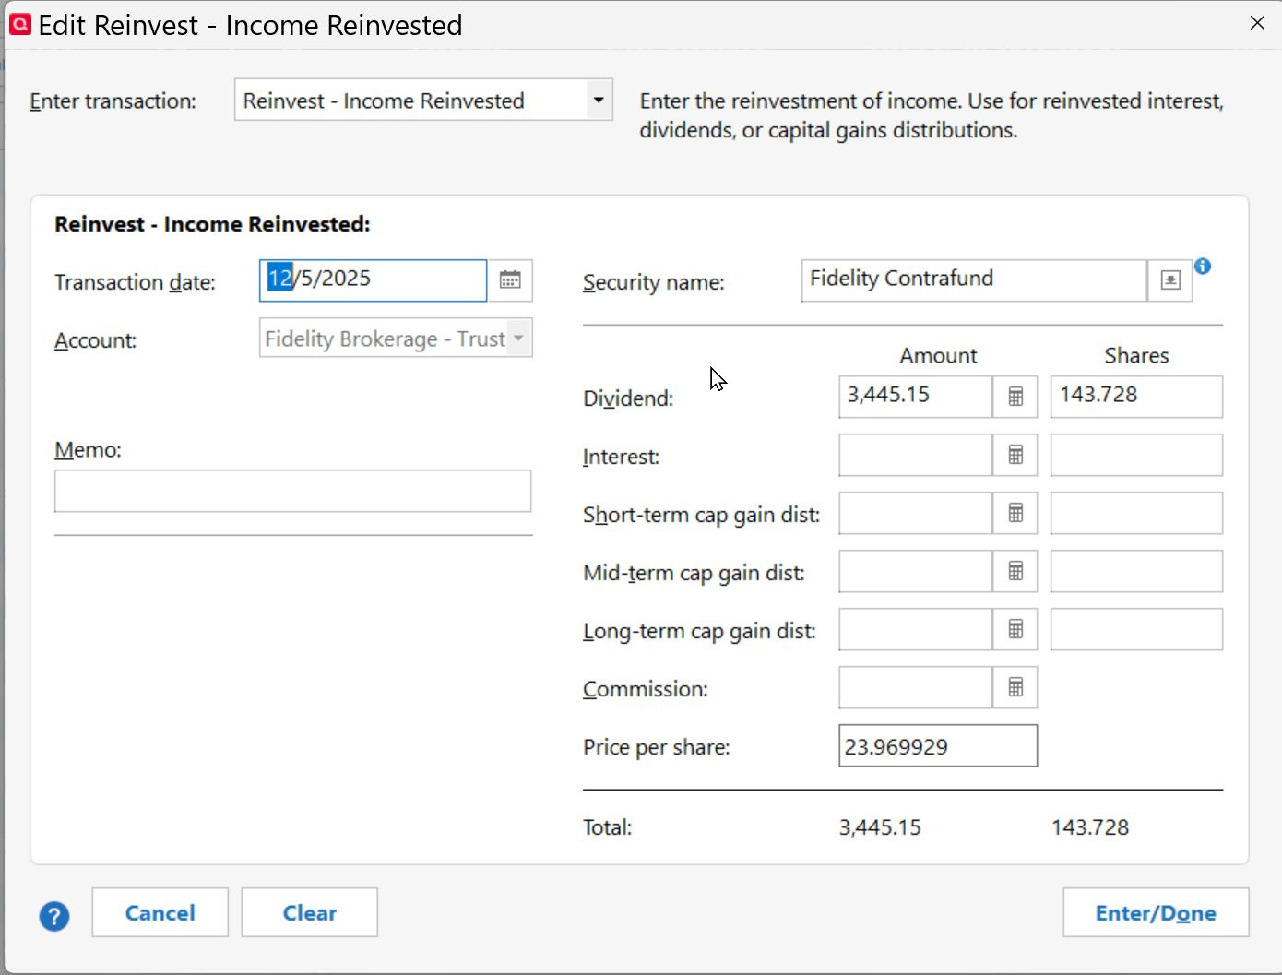Click the Dividend shares field 143.728

[1136, 397]
